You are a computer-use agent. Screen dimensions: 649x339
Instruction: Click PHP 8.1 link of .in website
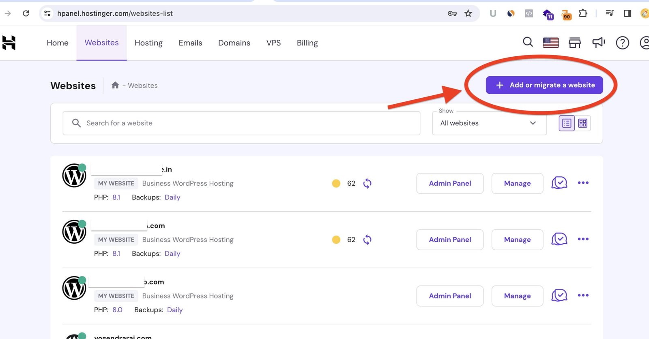(116, 197)
